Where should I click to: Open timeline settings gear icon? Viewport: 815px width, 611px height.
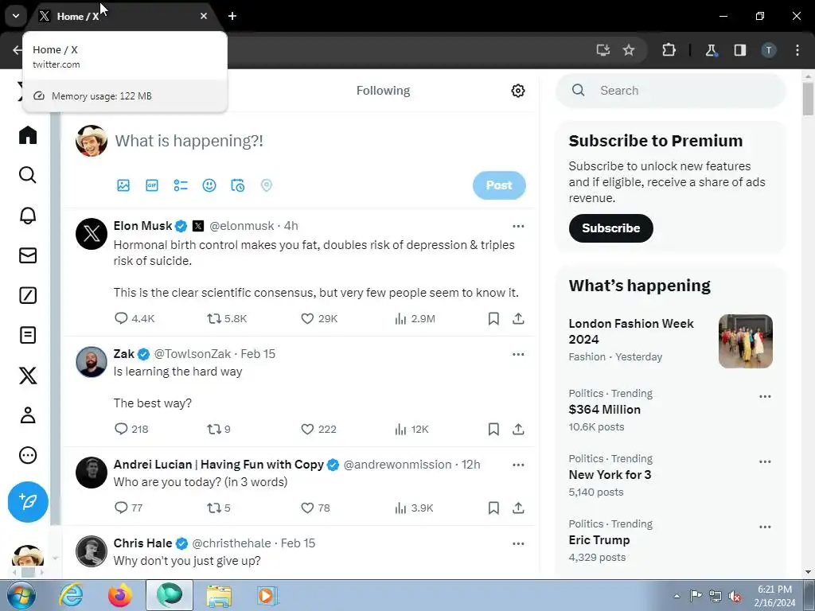pyautogui.click(x=517, y=91)
